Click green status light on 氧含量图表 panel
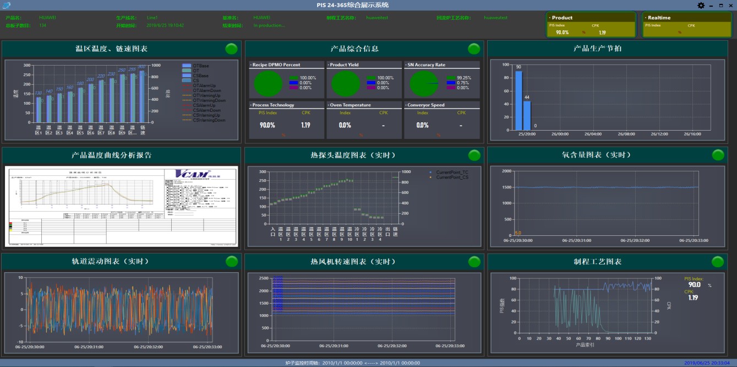This screenshot has width=737, height=367. [x=718, y=155]
